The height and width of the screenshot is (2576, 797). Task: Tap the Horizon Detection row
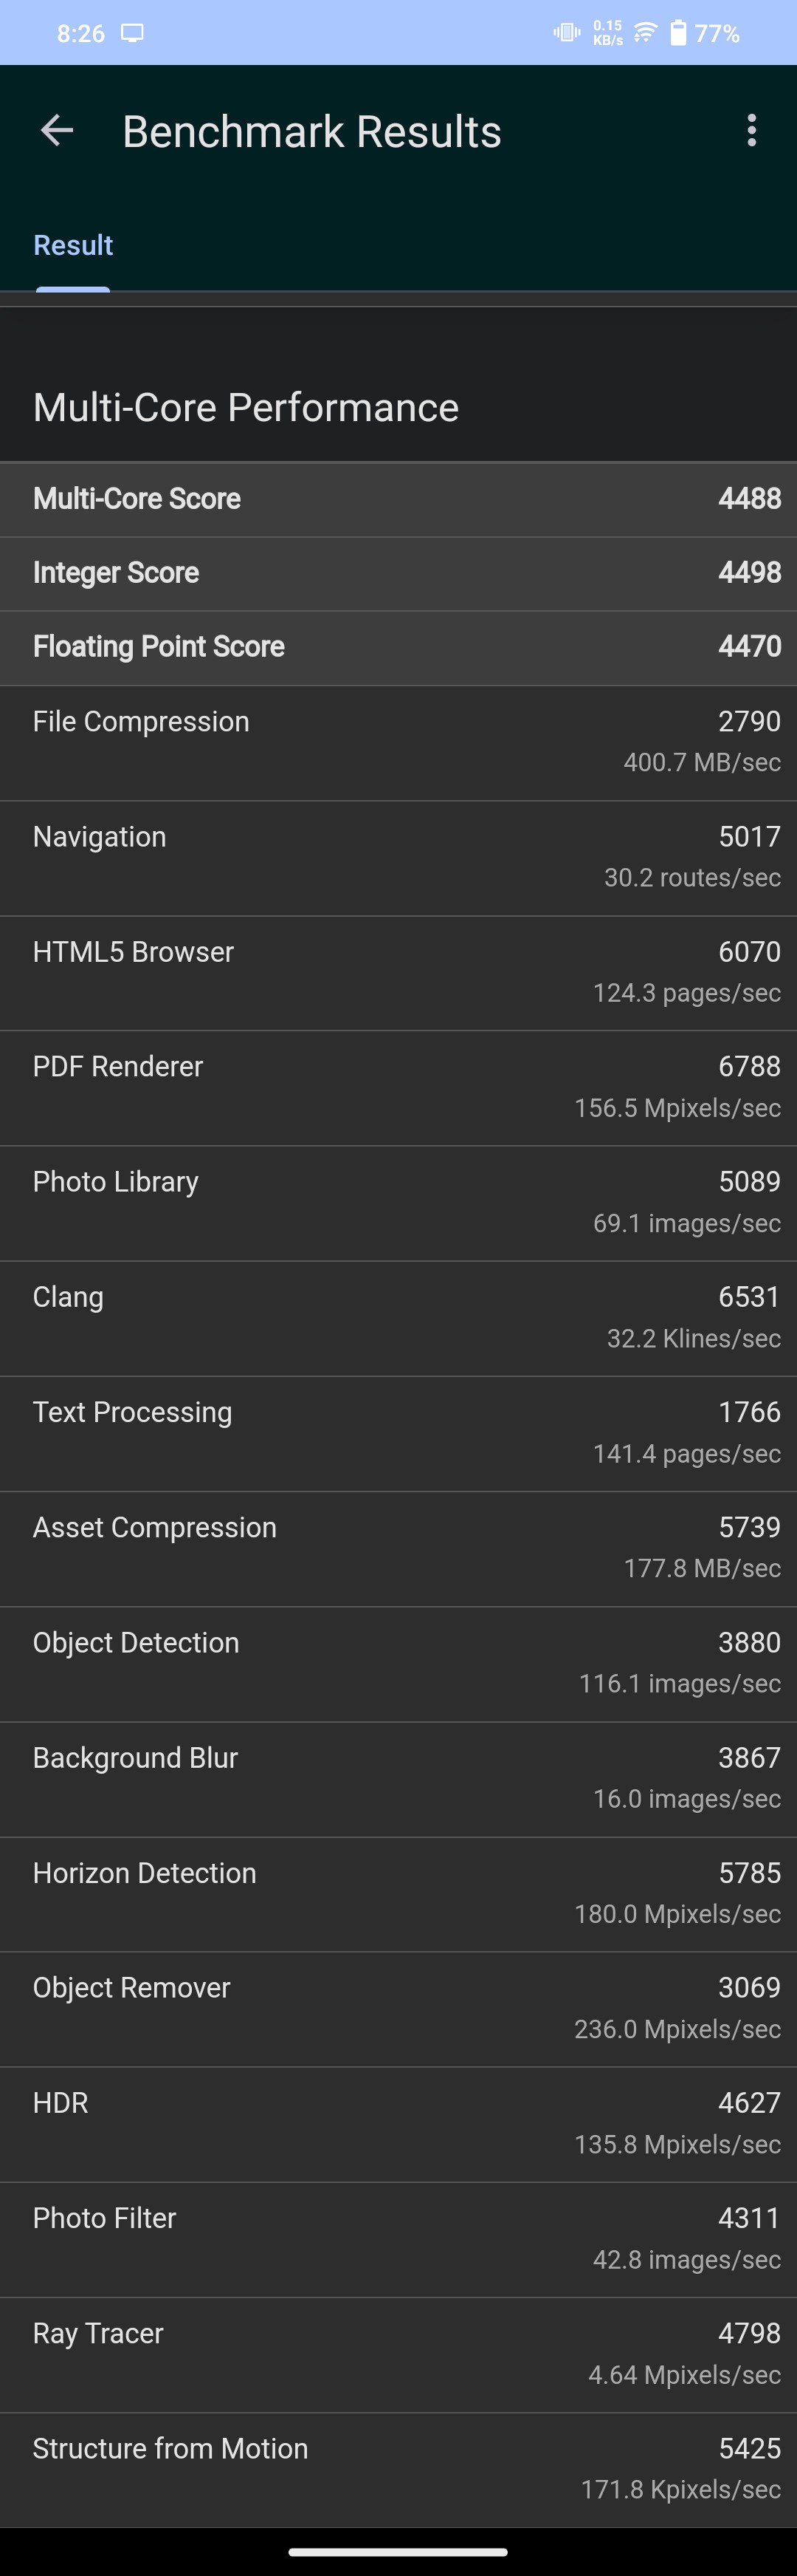click(x=398, y=1893)
